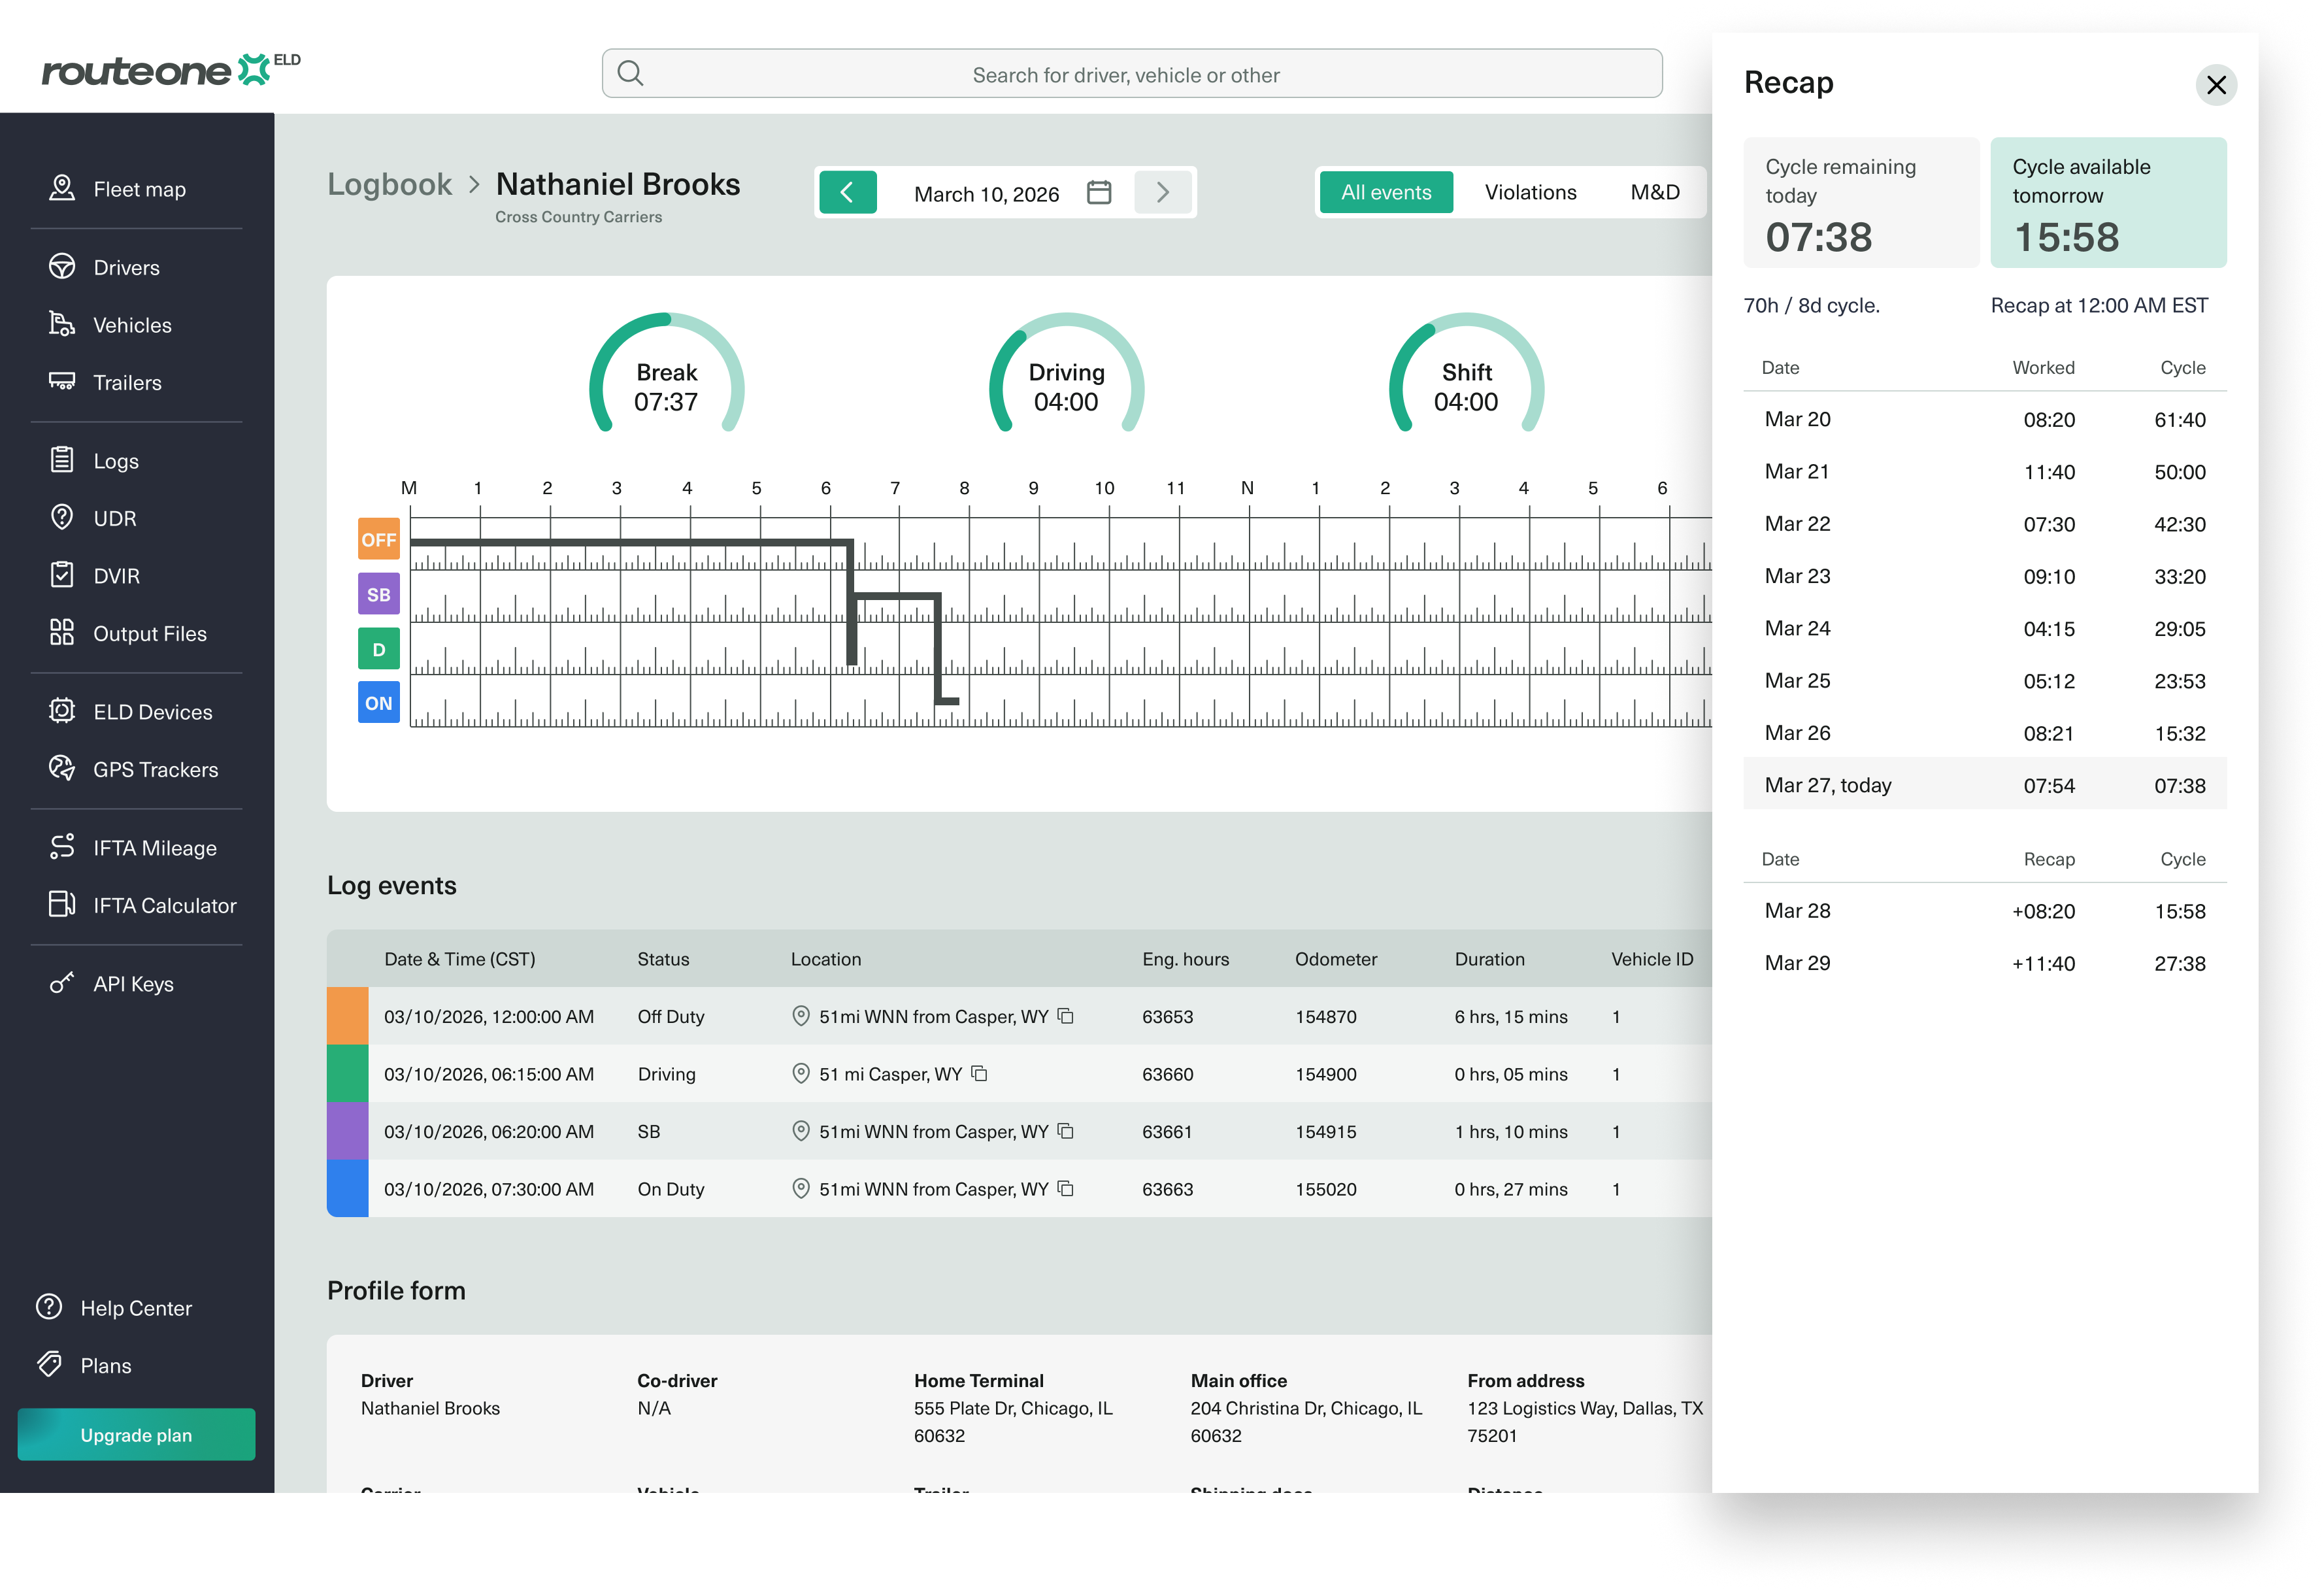Select the All events tab

pyautogui.click(x=1386, y=193)
